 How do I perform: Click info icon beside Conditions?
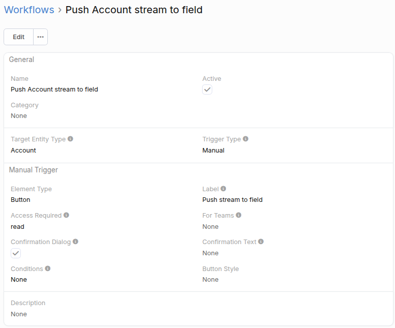tap(48, 268)
